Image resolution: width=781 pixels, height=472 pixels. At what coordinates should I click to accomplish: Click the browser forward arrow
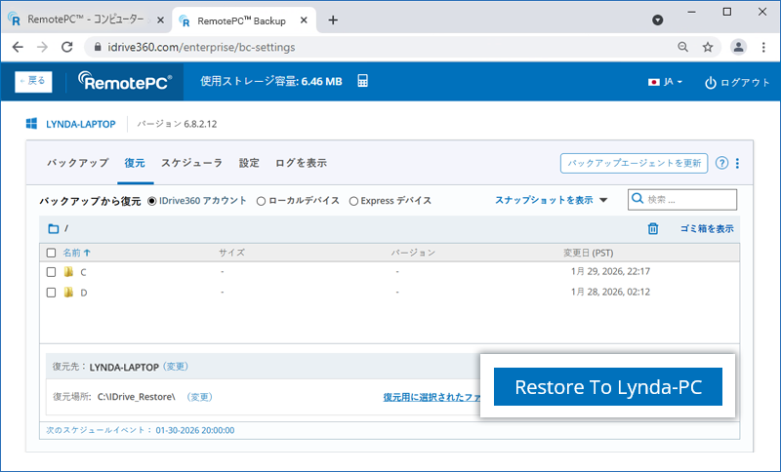click(42, 47)
